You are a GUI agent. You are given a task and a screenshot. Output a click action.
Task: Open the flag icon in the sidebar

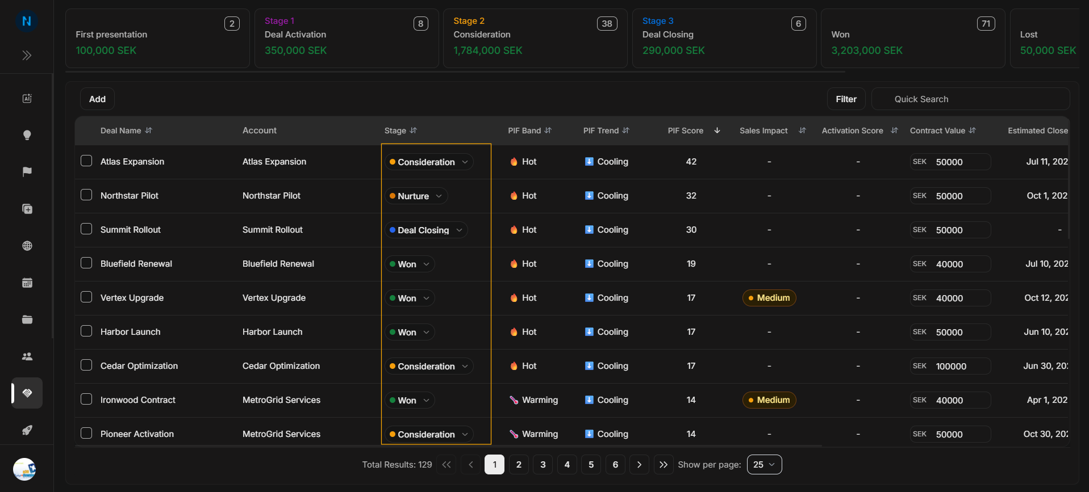[x=27, y=172]
